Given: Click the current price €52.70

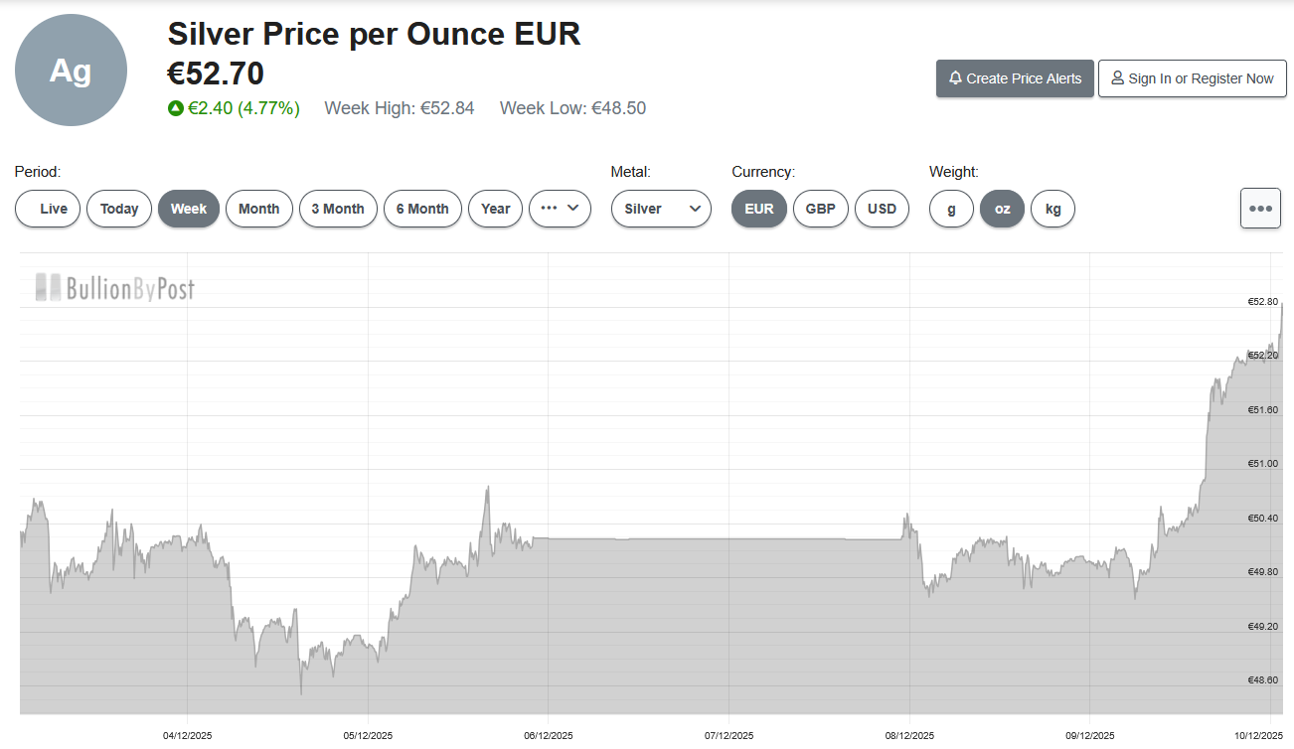Looking at the screenshot, I should click(216, 74).
